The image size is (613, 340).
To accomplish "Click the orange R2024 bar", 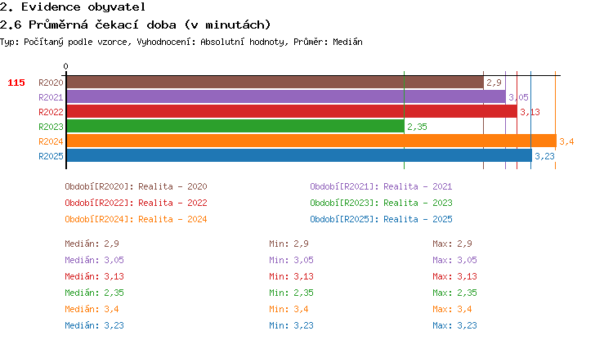I will (x=311, y=141).
